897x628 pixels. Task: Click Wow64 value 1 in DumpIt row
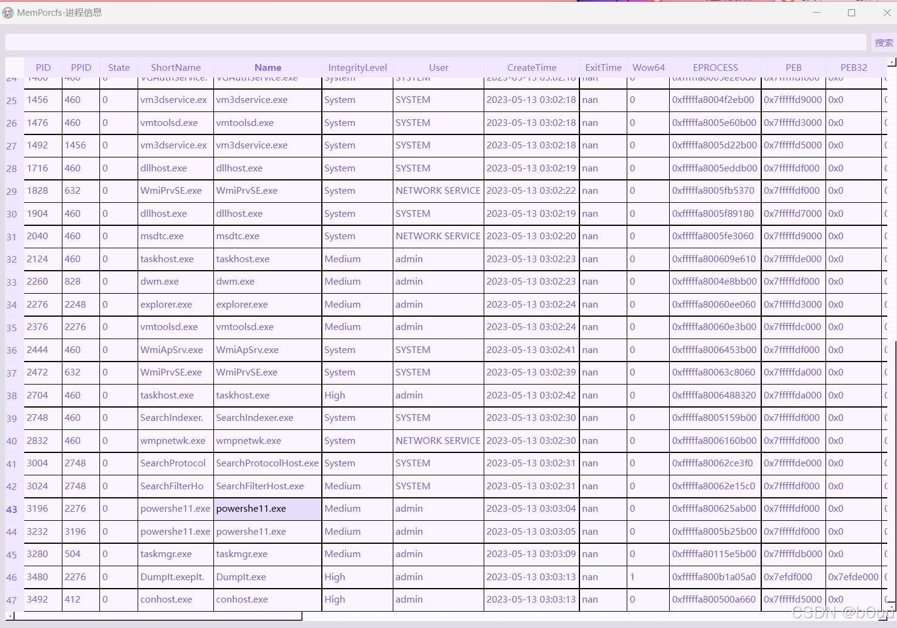649,577
